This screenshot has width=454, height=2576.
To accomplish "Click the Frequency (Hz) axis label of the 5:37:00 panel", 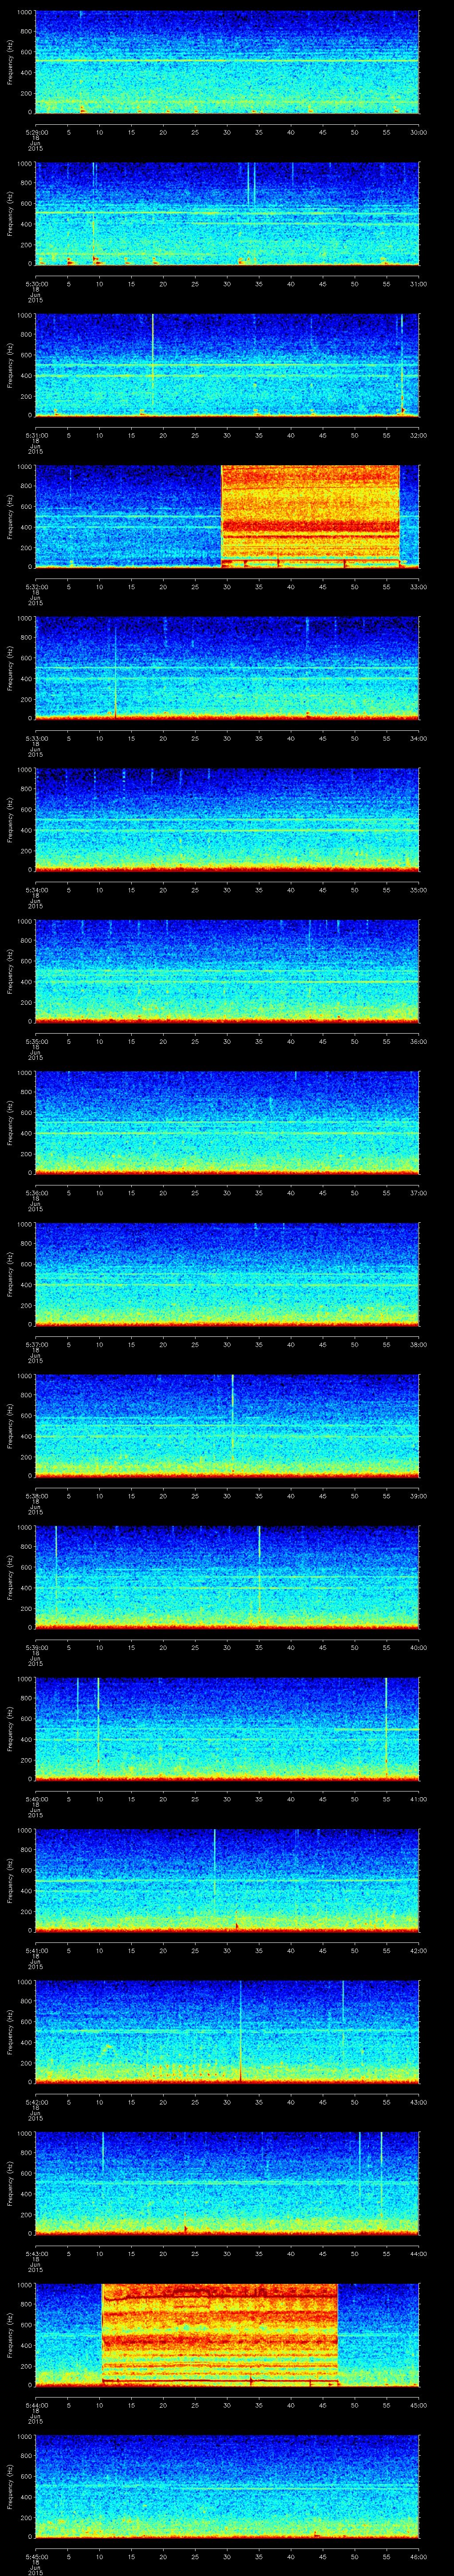I will point(10,1274).
